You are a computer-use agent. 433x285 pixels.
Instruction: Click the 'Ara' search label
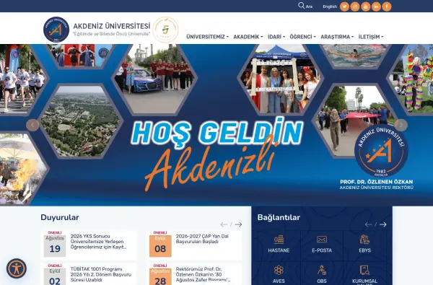point(309,6)
